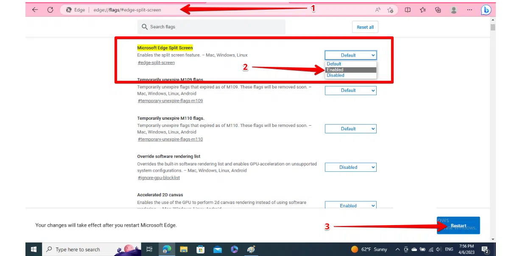The height and width of the screenshot is (256, 509).
Task: Add this page to favorites star icon
Action: tap(390, 10)
